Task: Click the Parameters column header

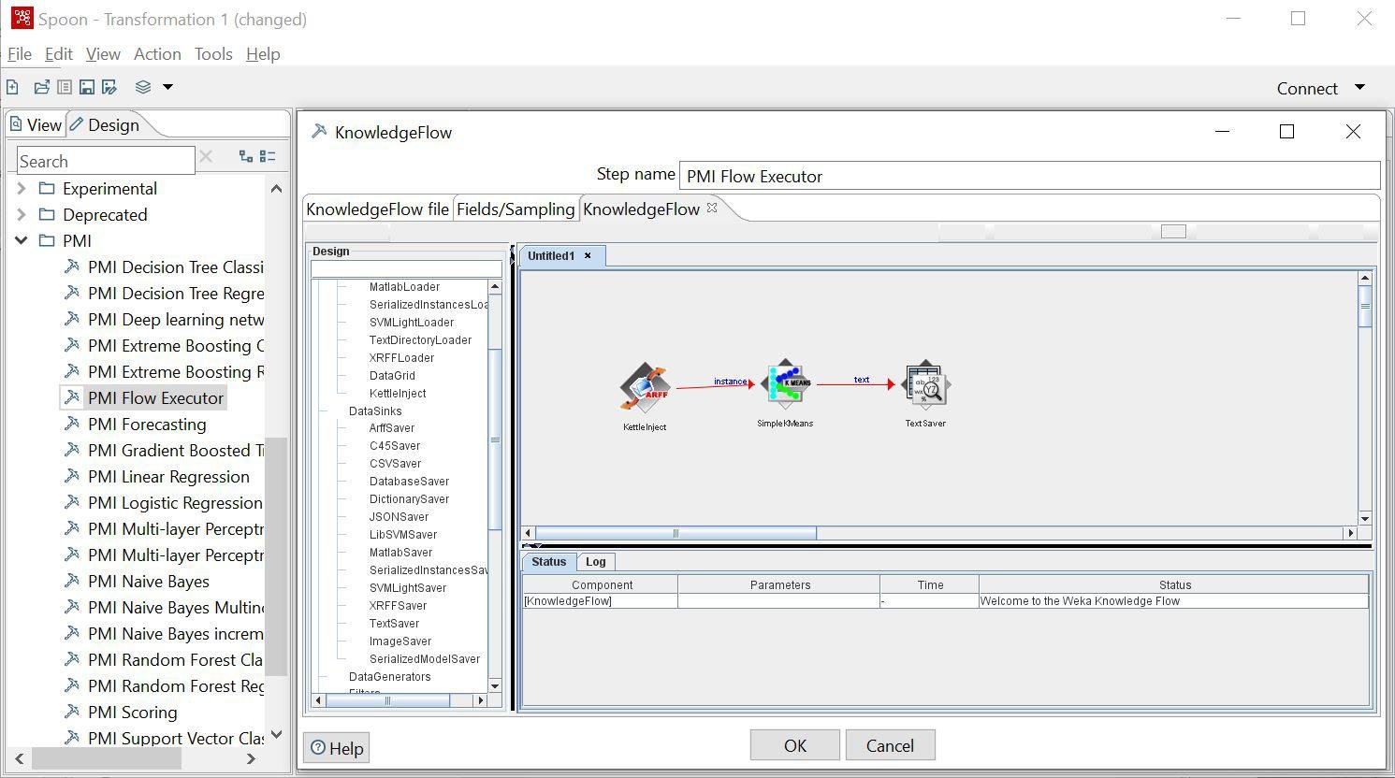Action: click(779, 584)
